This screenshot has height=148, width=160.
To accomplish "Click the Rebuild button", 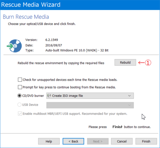I will click(125, 62).
